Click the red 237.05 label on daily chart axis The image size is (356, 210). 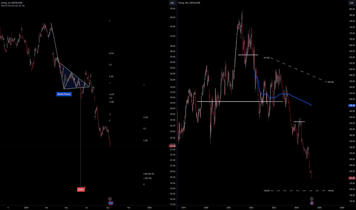tap(172, 146)
